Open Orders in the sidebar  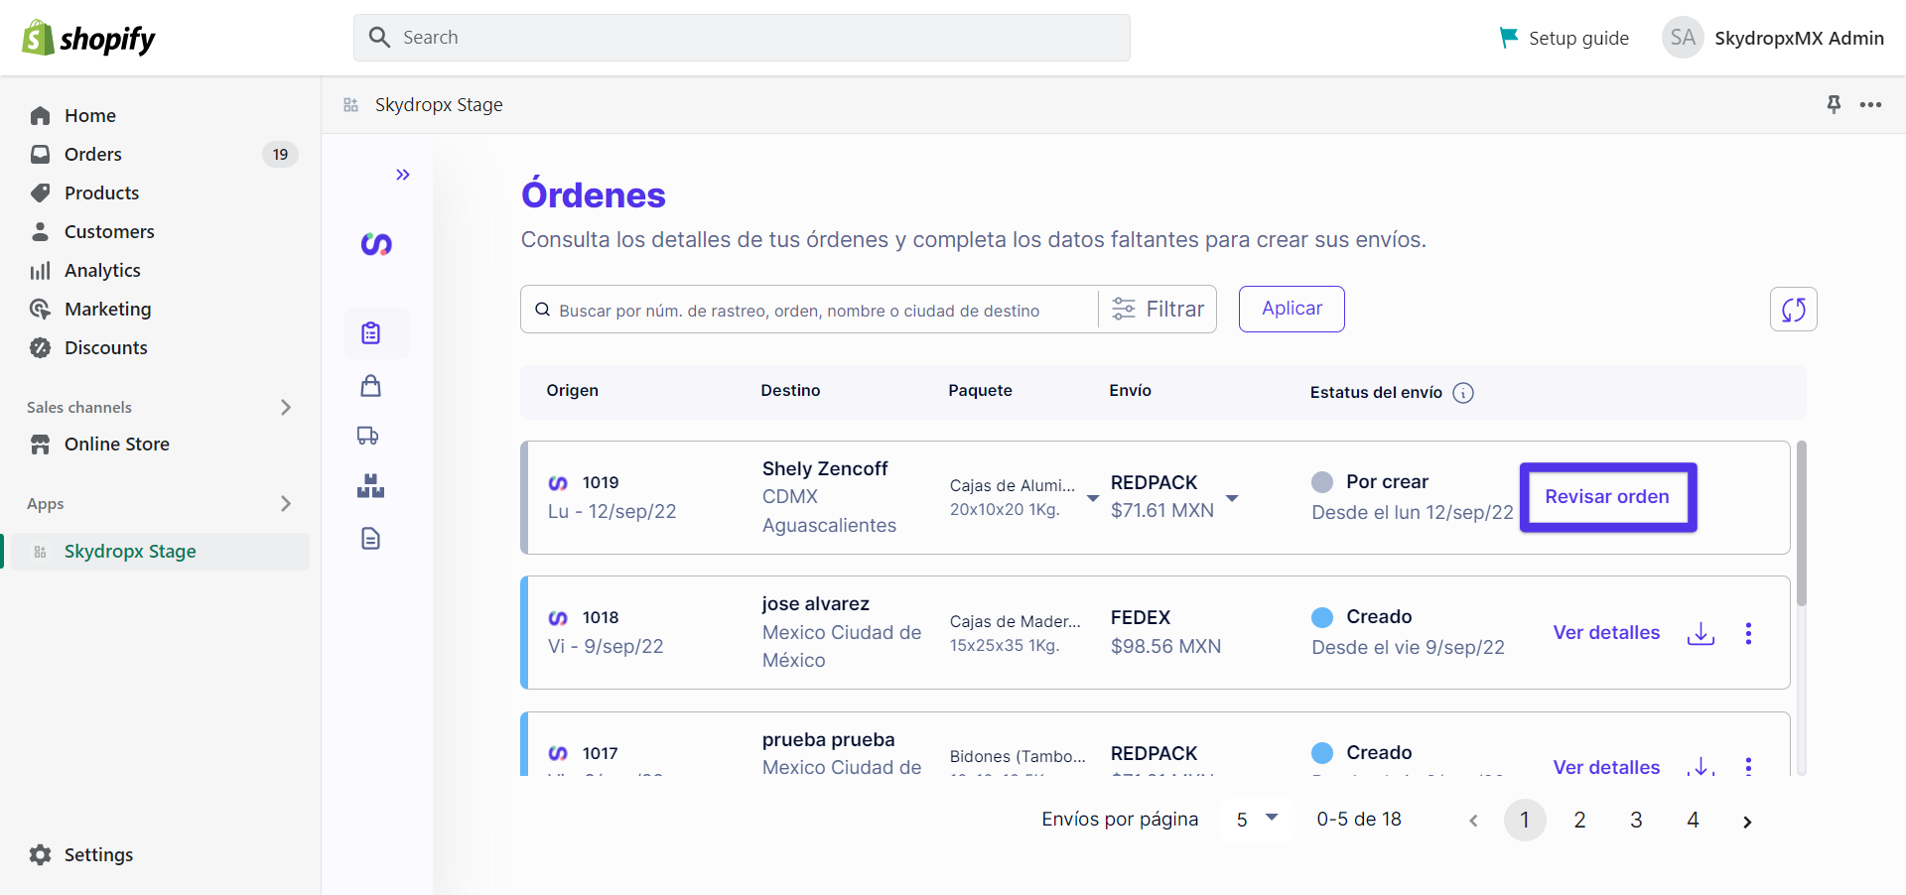point(92,155)
